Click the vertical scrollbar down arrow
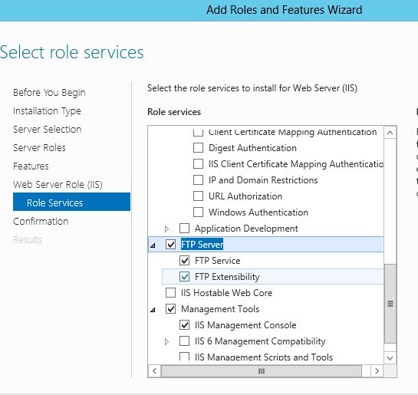The width and height of the screenshot is (418, 395). point(390,357)
